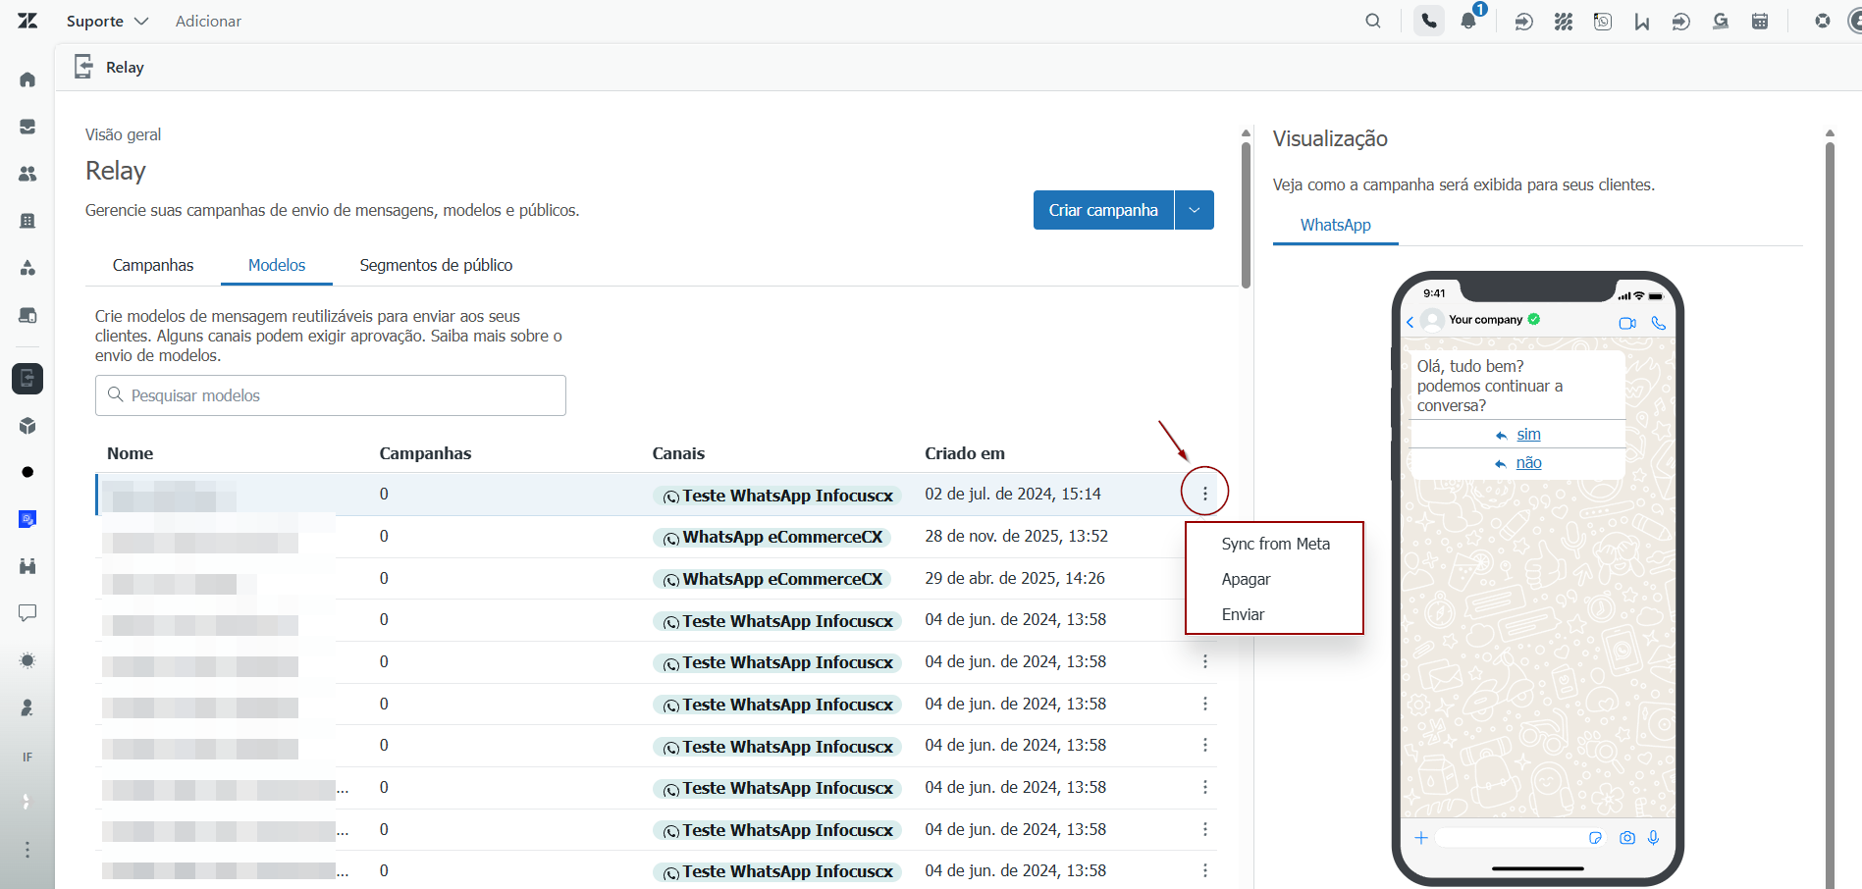Open Reporting shapes icon in sidebar
Screen dimensions: 1862x889
click(x=27, y=268)
